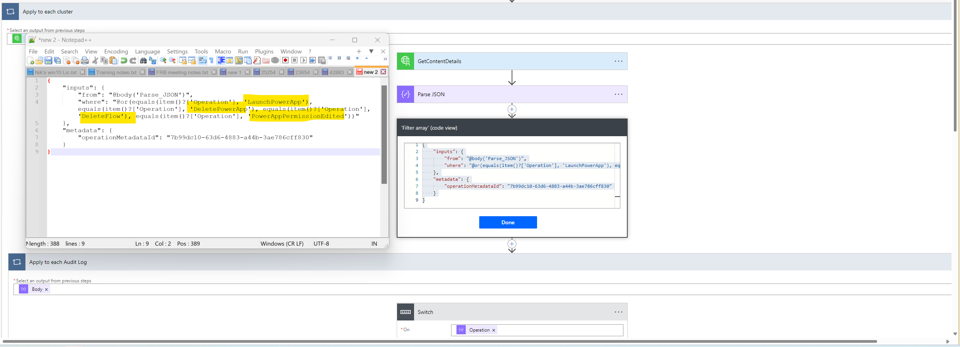Screen dimensions: 960x347
Task: Open the tab list down arrow in Notepad++
Action: [x=371, y=51]
